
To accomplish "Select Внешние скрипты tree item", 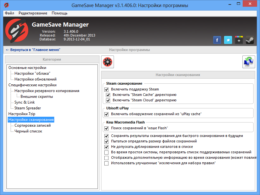I will (x=37, y=97).
